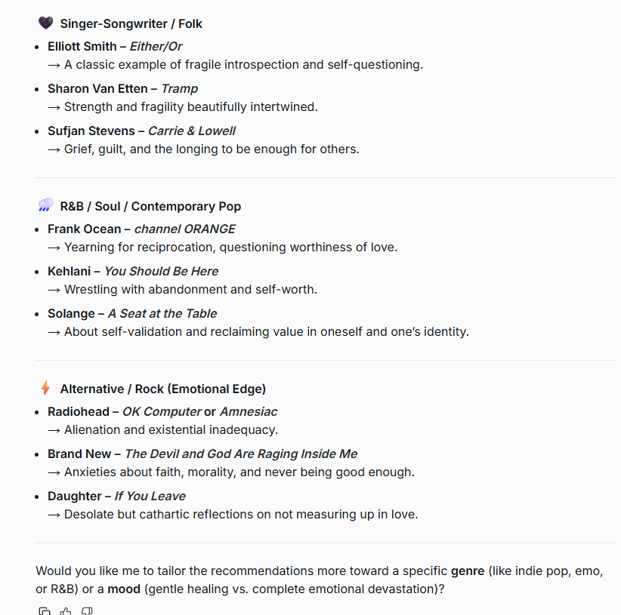Click the copy response icon
The image size is (621, 615).
(45, 611)
